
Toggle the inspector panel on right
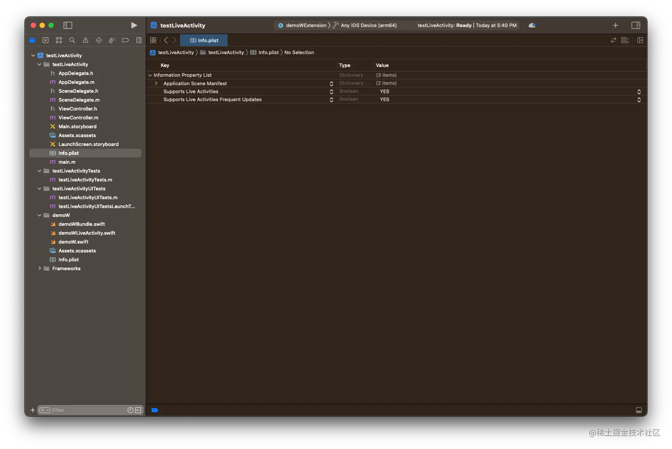click(636, 25)
